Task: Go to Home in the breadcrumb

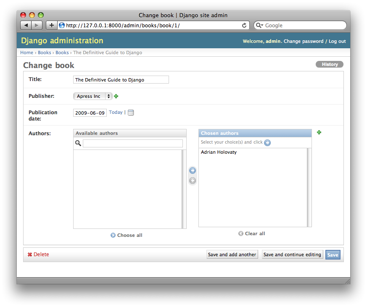Action: point(26,52)
